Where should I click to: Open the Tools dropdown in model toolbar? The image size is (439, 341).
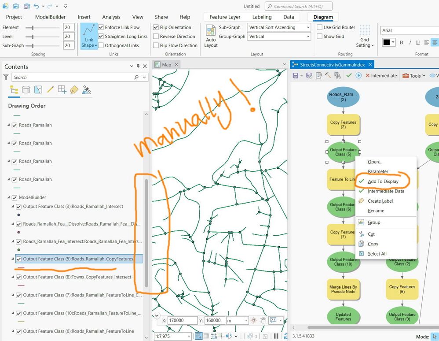(414, 75)
